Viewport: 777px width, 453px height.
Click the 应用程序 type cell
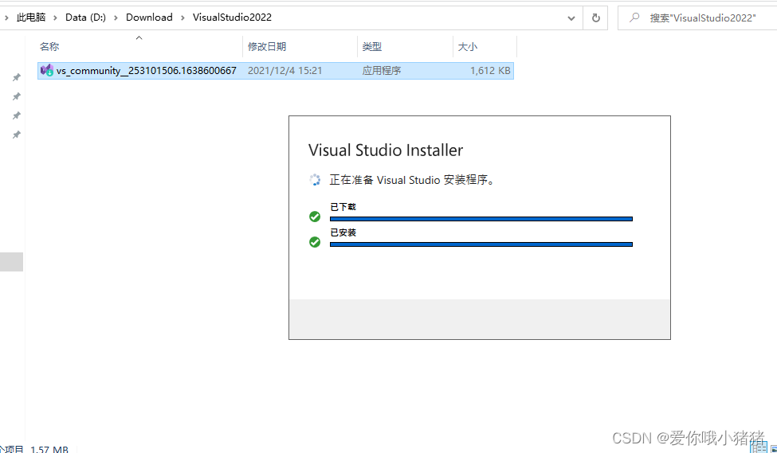tap(382, 71)
